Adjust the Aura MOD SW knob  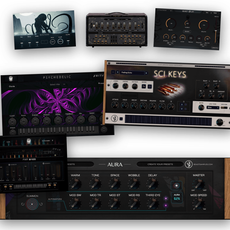pos(75,204)
